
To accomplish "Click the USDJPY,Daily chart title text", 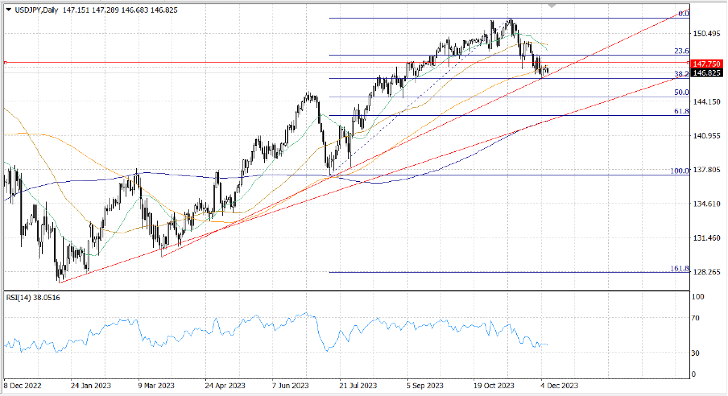I will pyautogui.click(x=36, y=10).
